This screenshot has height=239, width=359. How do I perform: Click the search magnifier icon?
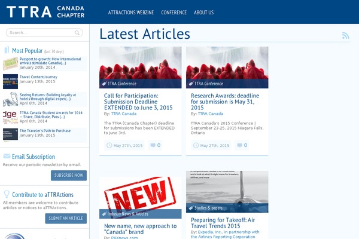click(77, 33)
